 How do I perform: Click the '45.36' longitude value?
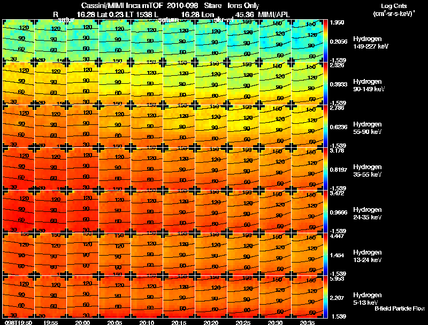click(x=244, y=14)
